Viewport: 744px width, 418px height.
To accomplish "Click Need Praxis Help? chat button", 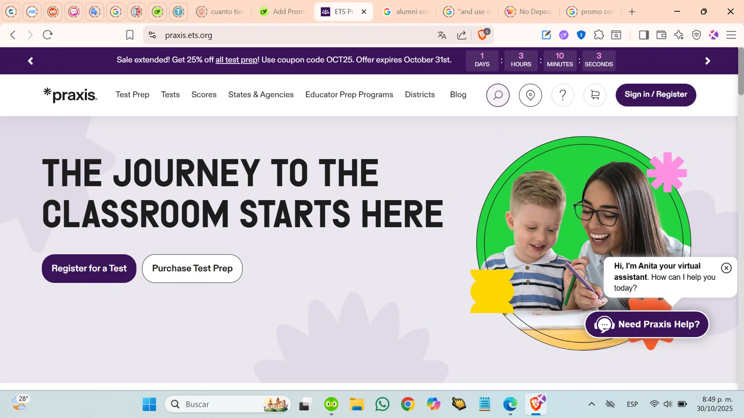I will click(647, 324).
